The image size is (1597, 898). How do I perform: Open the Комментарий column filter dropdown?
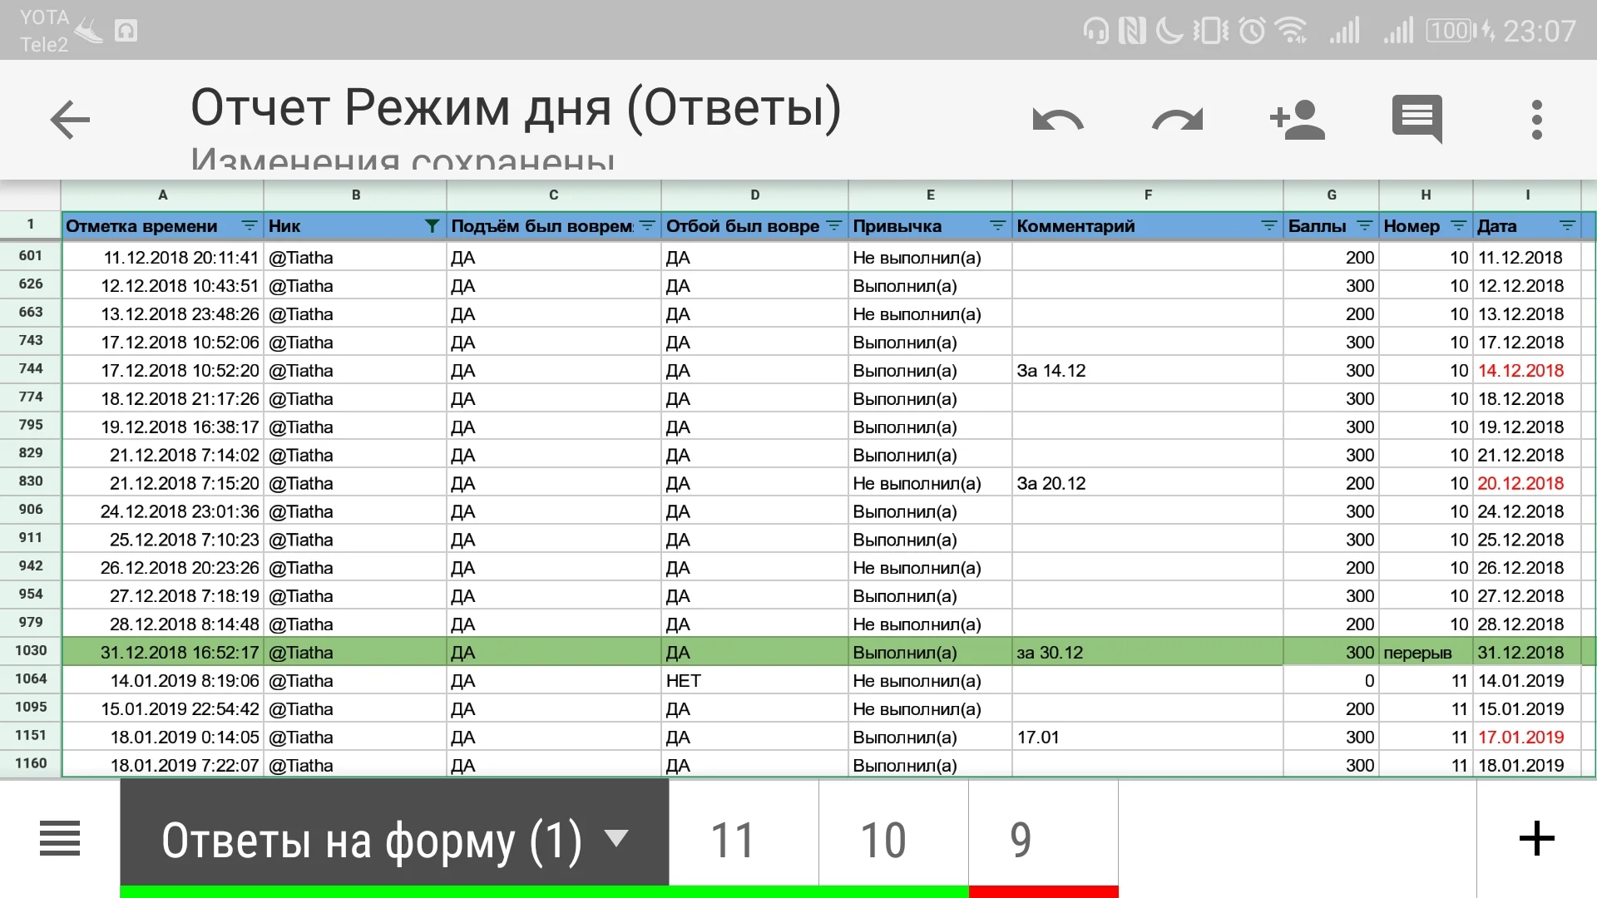pyautogui.click(x=1268, y=225)
